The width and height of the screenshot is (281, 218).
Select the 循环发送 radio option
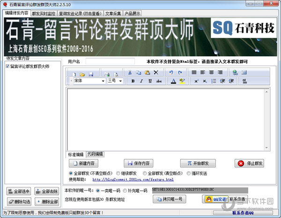click(189, 173)
